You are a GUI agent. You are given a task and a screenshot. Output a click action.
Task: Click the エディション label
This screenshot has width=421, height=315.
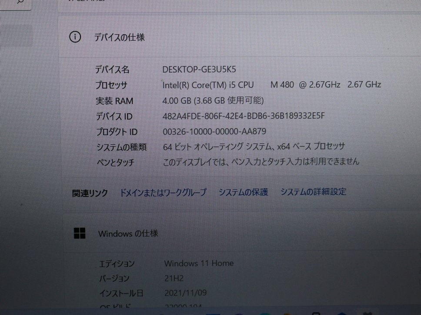pos(117,264)
